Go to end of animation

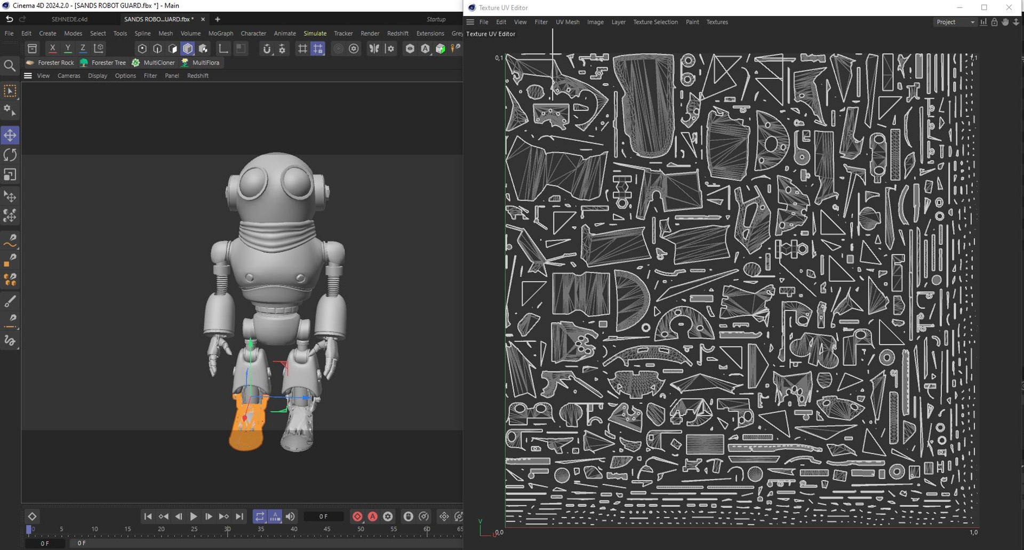coord(239,516)
